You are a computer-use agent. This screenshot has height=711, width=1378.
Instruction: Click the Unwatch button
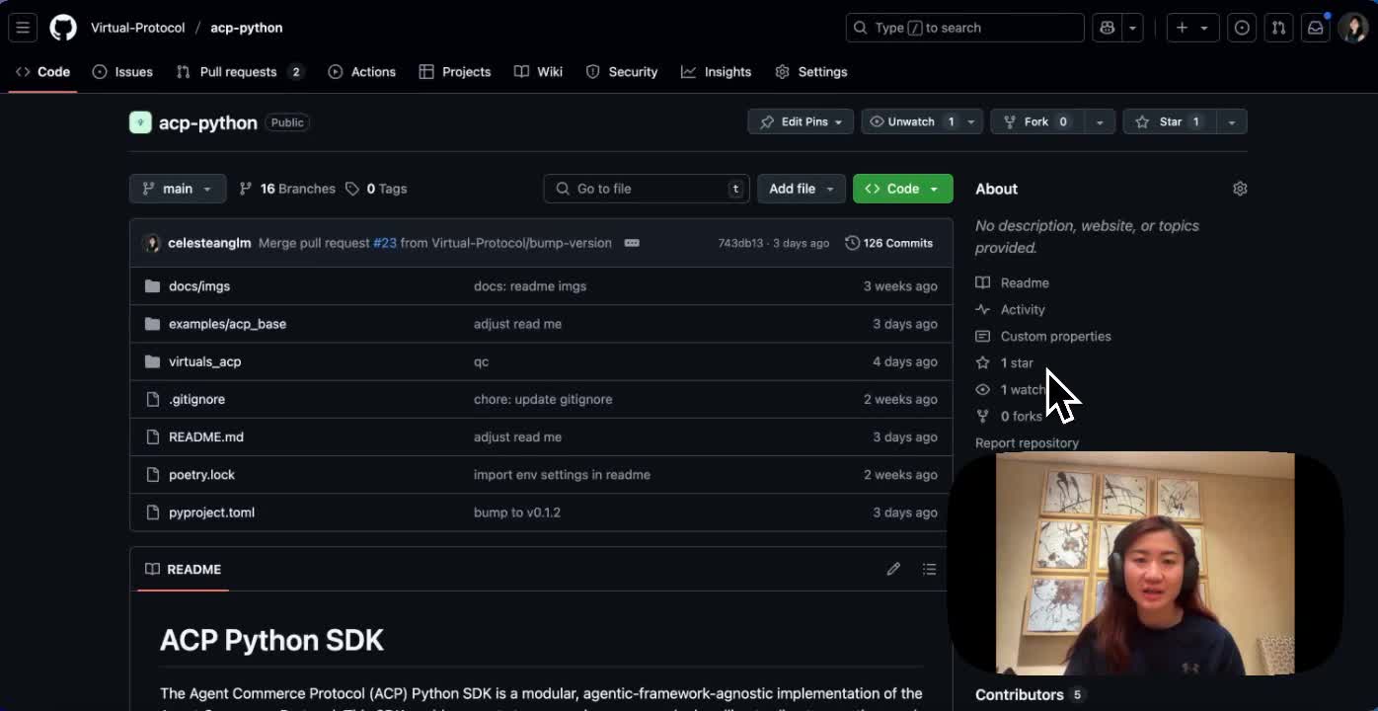(x=910, y=121)
